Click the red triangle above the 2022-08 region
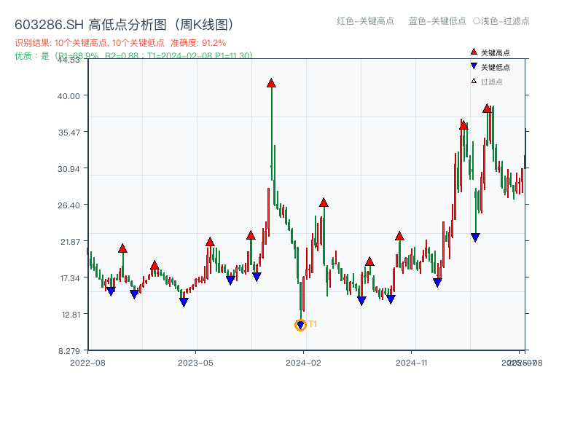 point(122,248)
